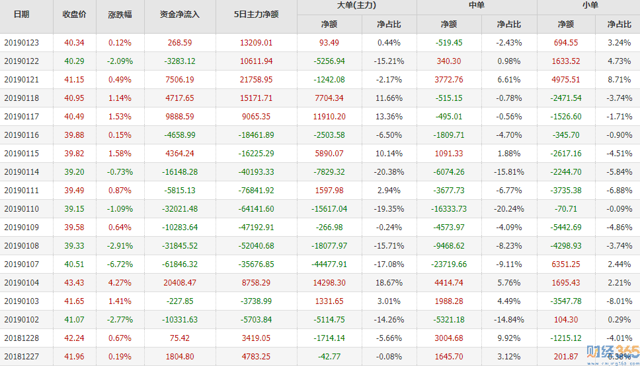Select the date cell 20190116

point(22,135)
